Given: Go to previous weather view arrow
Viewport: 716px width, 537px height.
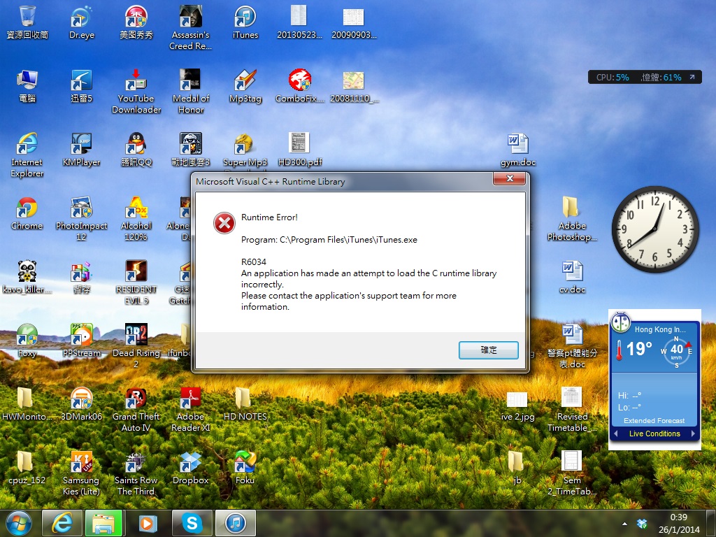Looking at the screenshot, I should [616, 434].
